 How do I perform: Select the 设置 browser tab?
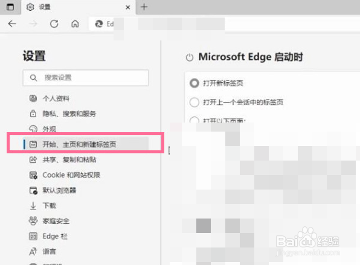(x=79, y=7)
